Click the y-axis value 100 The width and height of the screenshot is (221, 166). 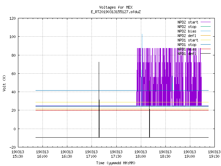pyautogui.click(x=12, y=37)
